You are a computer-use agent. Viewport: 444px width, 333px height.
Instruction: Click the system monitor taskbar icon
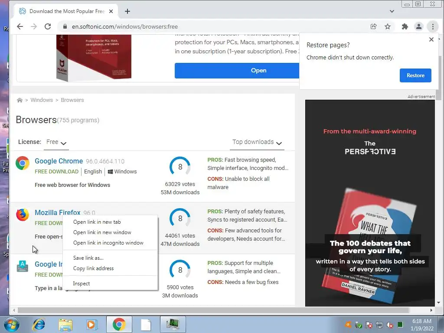(173, 324)
